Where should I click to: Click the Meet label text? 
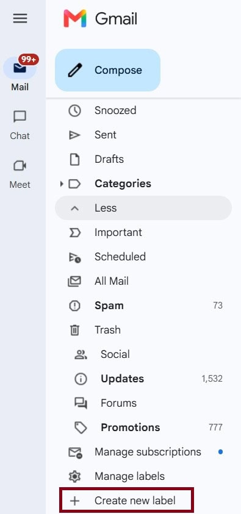(20, 185)
